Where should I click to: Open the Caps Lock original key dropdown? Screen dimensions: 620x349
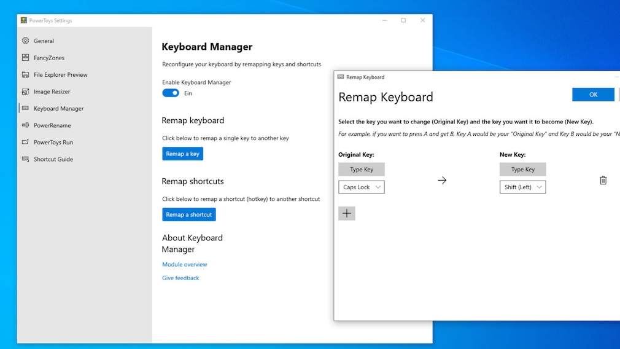coord(362,187)
